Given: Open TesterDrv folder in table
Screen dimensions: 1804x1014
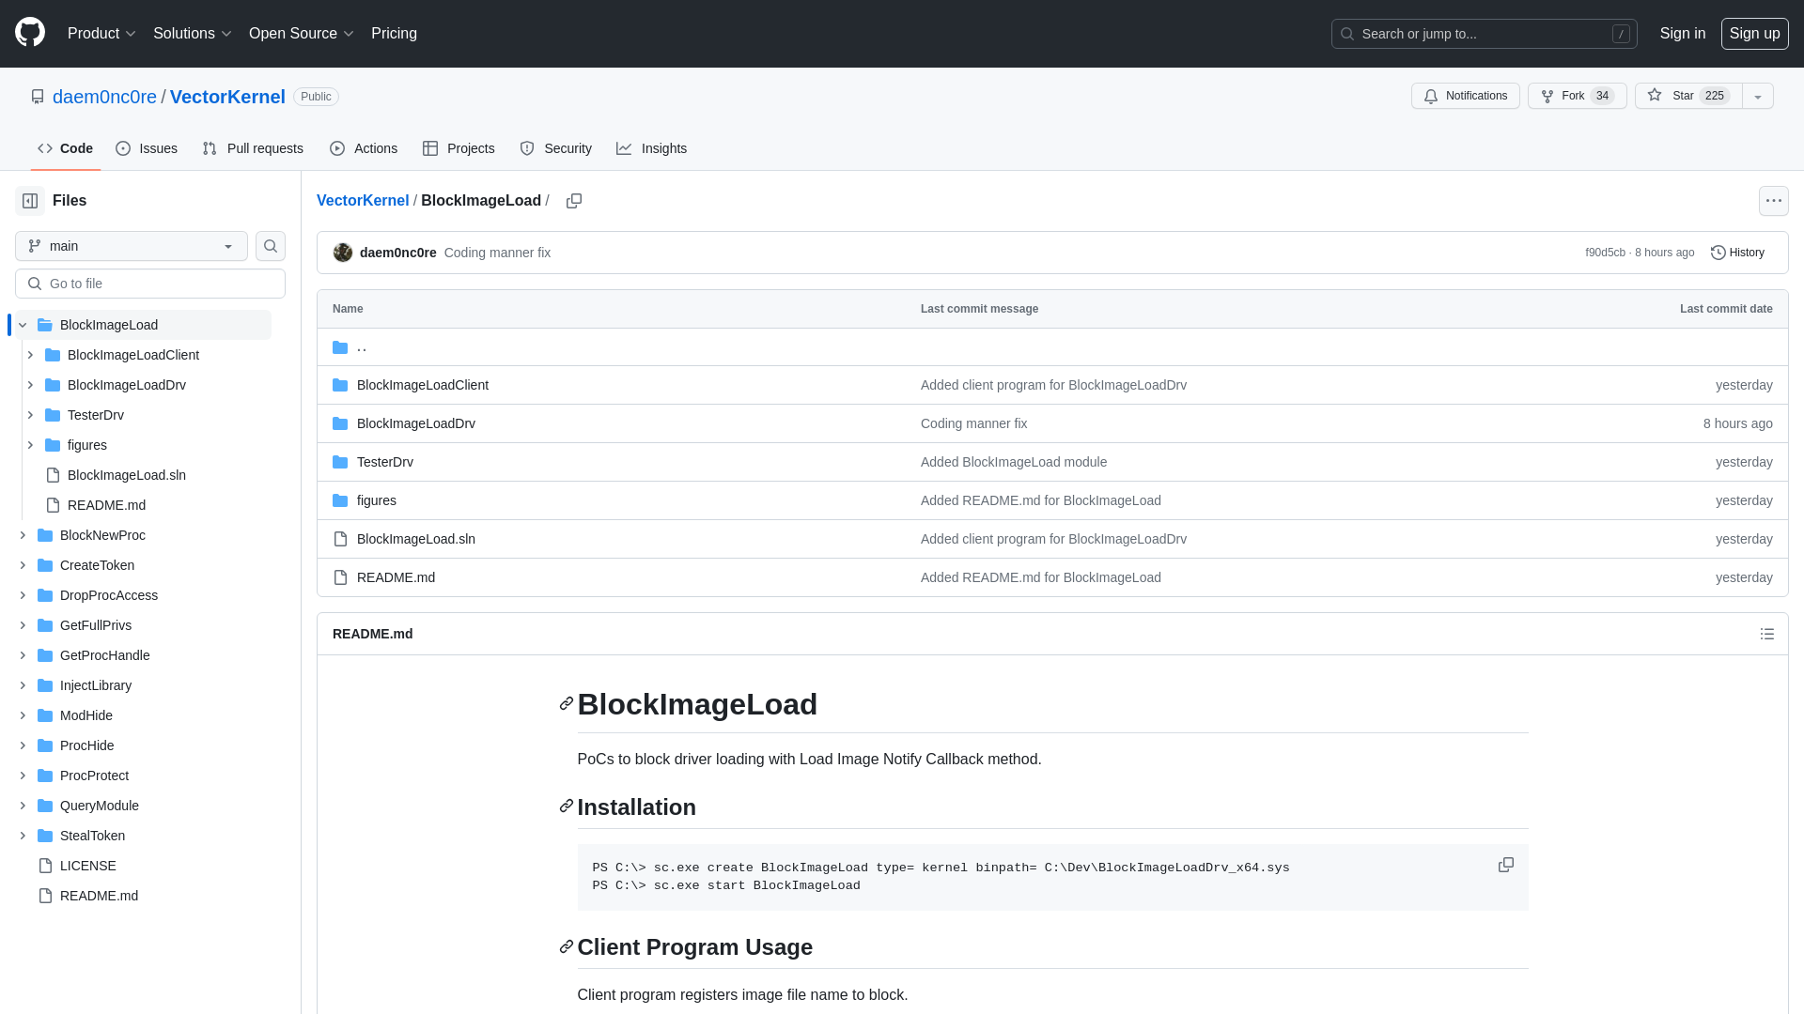Looking at the screenshot, I should pos(385,462).
